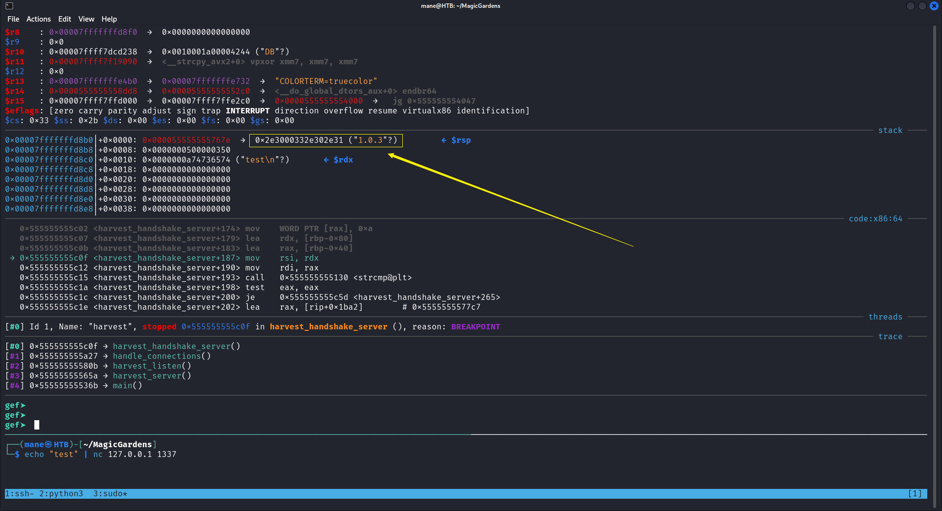Click trace frame #1 handle_connections()
The height and width of the screenshot is (511, 942).
(x=108, y=356)
